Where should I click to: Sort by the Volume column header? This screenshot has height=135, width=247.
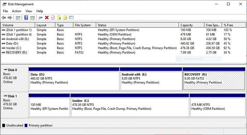18,25
